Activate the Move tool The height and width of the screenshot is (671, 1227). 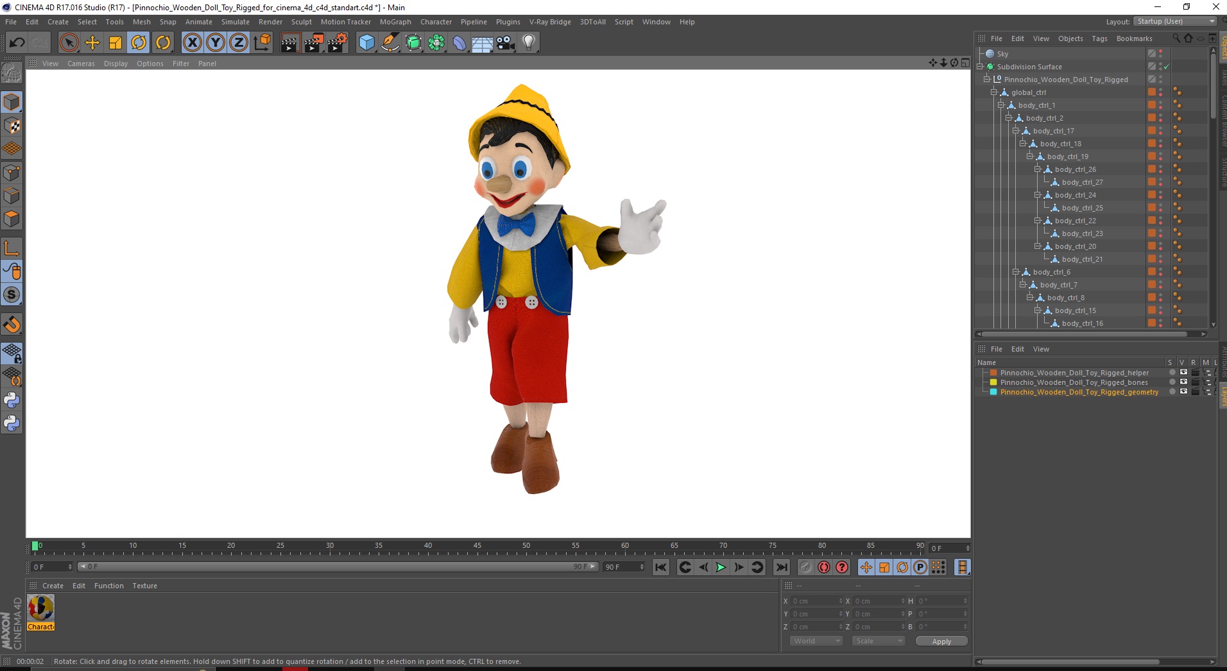[92, 43]
